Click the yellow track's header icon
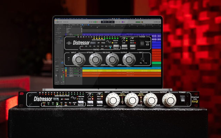This screenshot has width=221, height=138. pyautogui.click(x=68, y=71)
